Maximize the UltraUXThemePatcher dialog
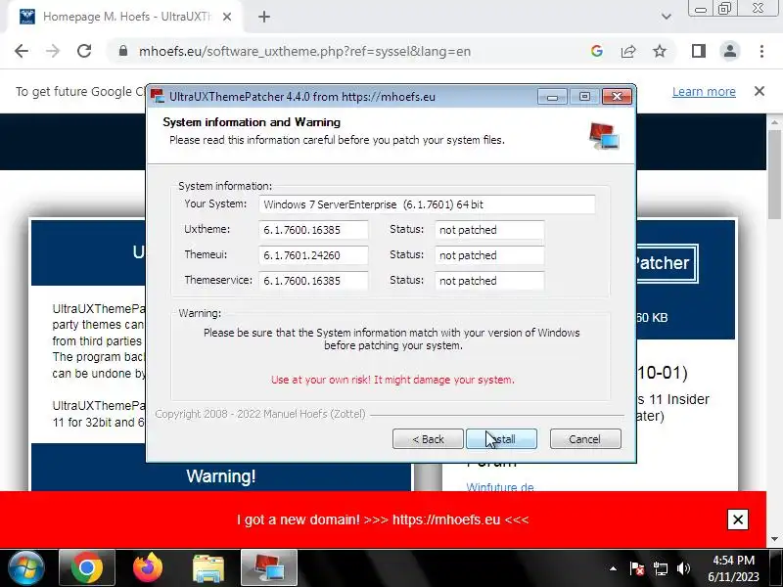This screenshot has height=587, width=783. point(584,96)
